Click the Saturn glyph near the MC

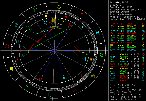[64, 21]
